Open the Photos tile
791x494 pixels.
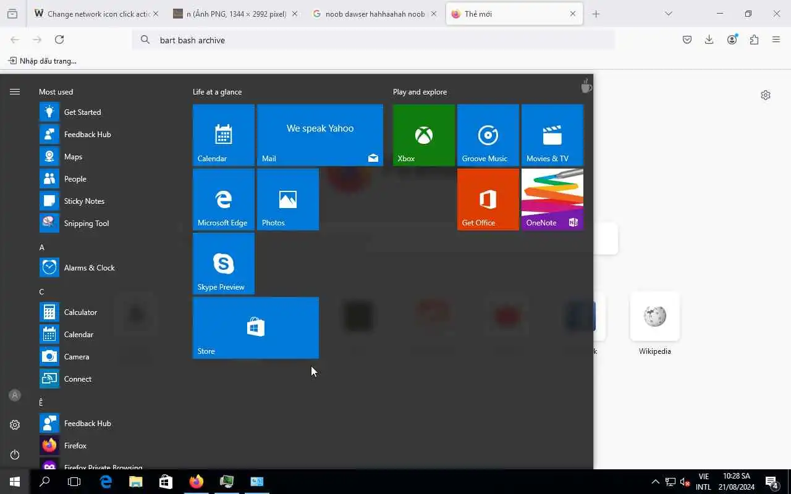click(288, 199)
